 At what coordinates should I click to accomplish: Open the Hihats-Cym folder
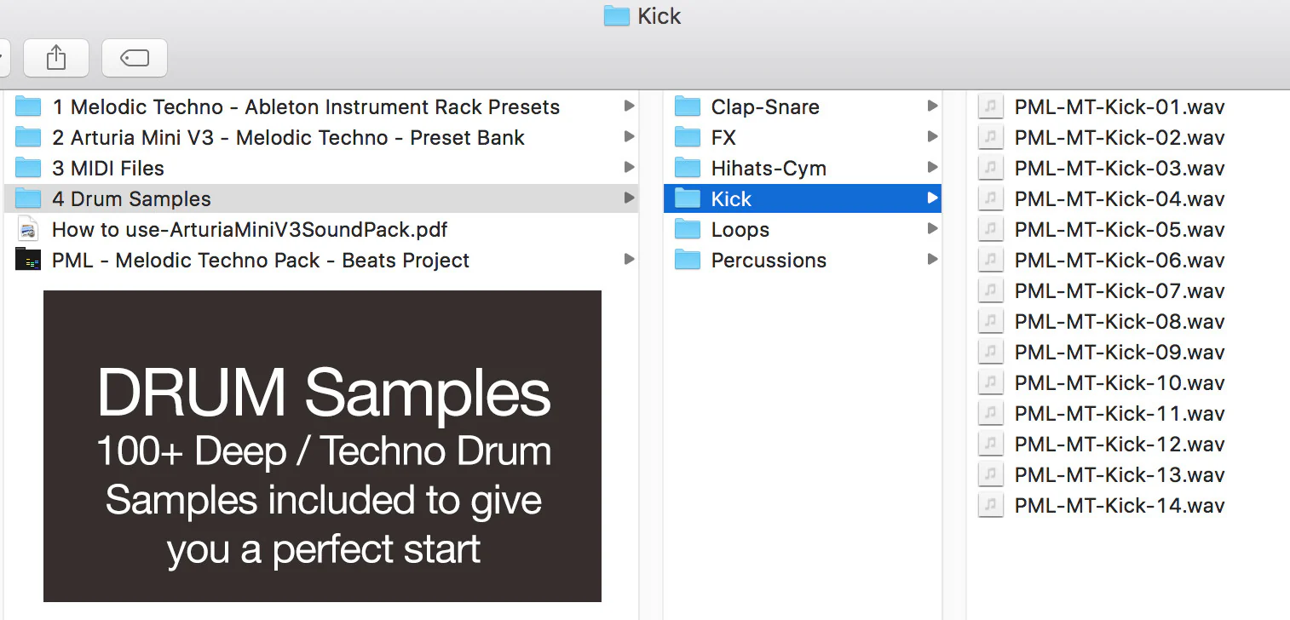(x=768, y=168)
